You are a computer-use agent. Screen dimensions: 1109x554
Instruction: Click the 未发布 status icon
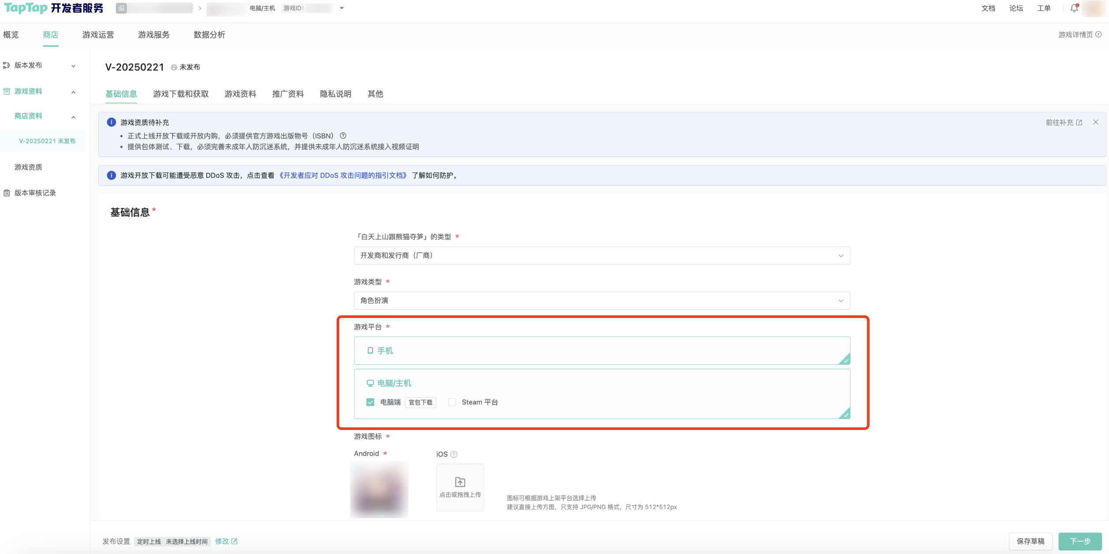[x=174, y=67]
